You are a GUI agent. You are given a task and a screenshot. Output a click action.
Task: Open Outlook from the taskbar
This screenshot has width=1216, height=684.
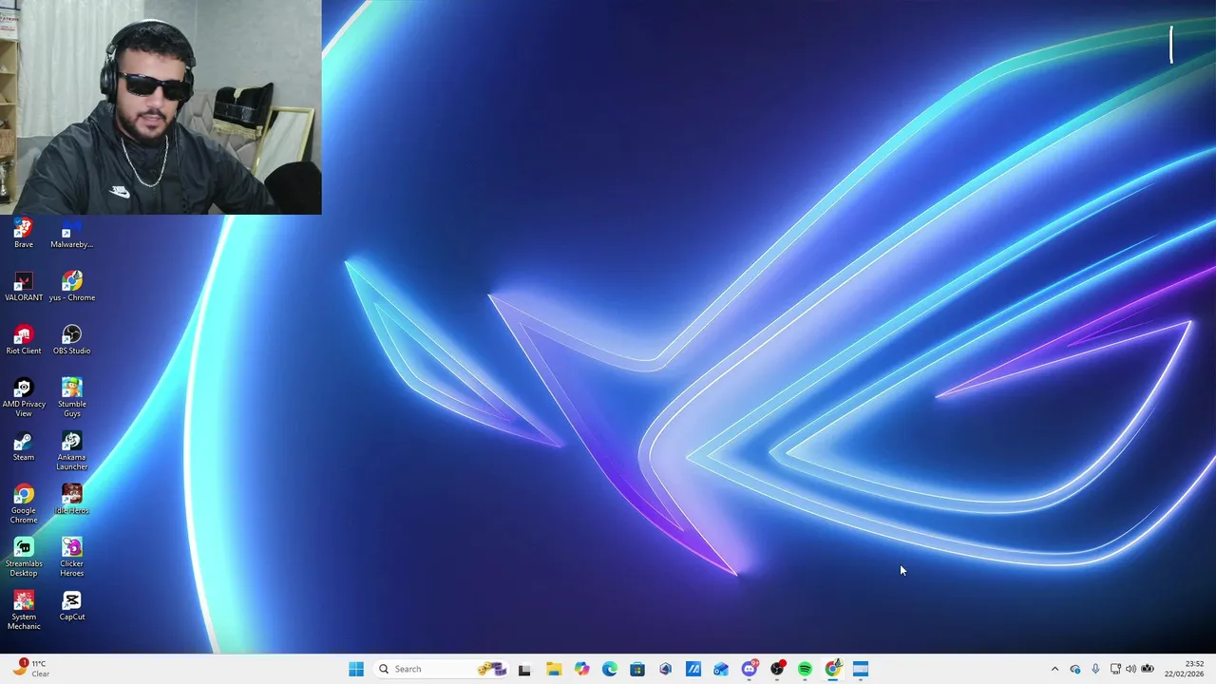721,669
